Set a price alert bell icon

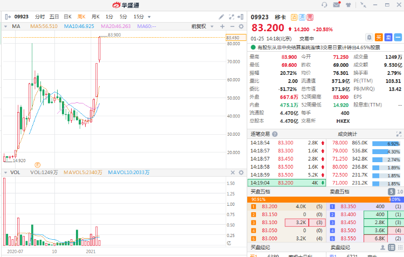click(x=369, y=37)
